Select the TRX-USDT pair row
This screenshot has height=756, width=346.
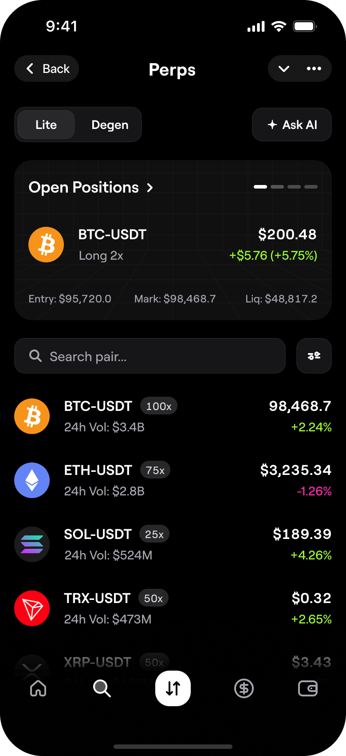pyautogui.click(x=173, y=608)
